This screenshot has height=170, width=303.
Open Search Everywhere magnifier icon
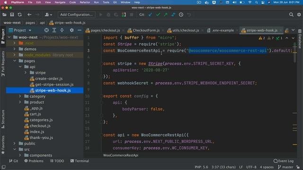pyautogui.click(x=291, y=15)
